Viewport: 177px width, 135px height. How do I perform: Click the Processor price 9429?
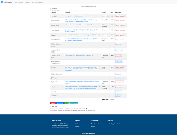[x=112, y=16]
